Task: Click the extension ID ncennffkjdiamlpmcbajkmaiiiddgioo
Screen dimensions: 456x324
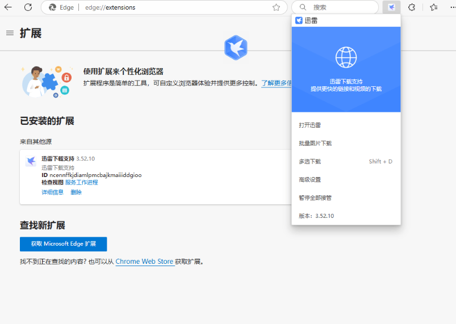Action: tap(95, 175)
